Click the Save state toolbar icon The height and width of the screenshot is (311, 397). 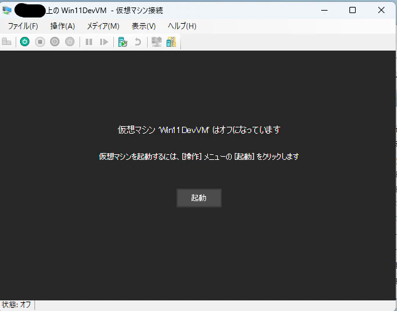[70, 42]
